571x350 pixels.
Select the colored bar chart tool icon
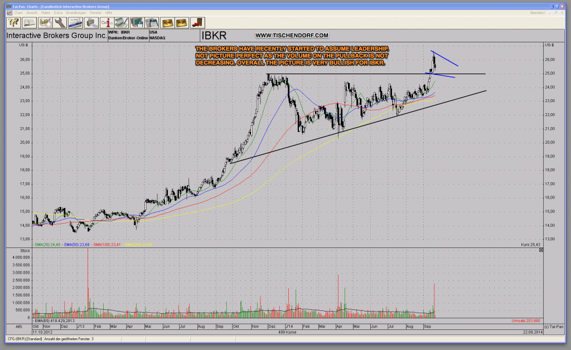[45, 22]
